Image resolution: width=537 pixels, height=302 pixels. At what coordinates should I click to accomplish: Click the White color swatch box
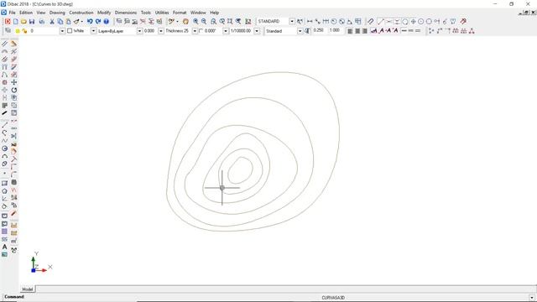(70, 31)
